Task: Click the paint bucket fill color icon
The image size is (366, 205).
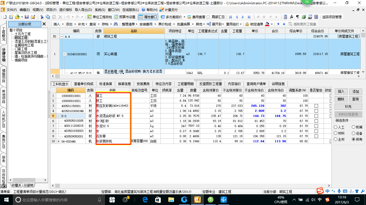Action: click(267, 24)
